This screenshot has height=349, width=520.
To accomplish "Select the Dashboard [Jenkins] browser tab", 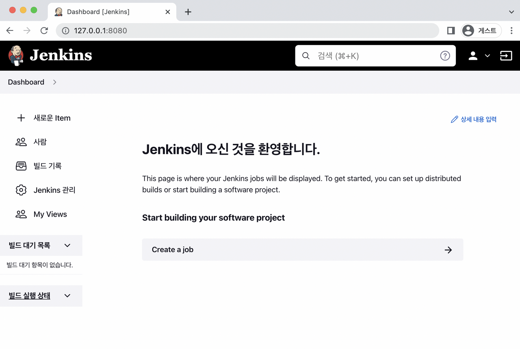I will point(112,12).
